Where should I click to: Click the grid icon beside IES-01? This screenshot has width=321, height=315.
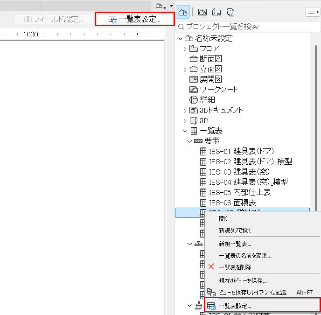[203, 151]
